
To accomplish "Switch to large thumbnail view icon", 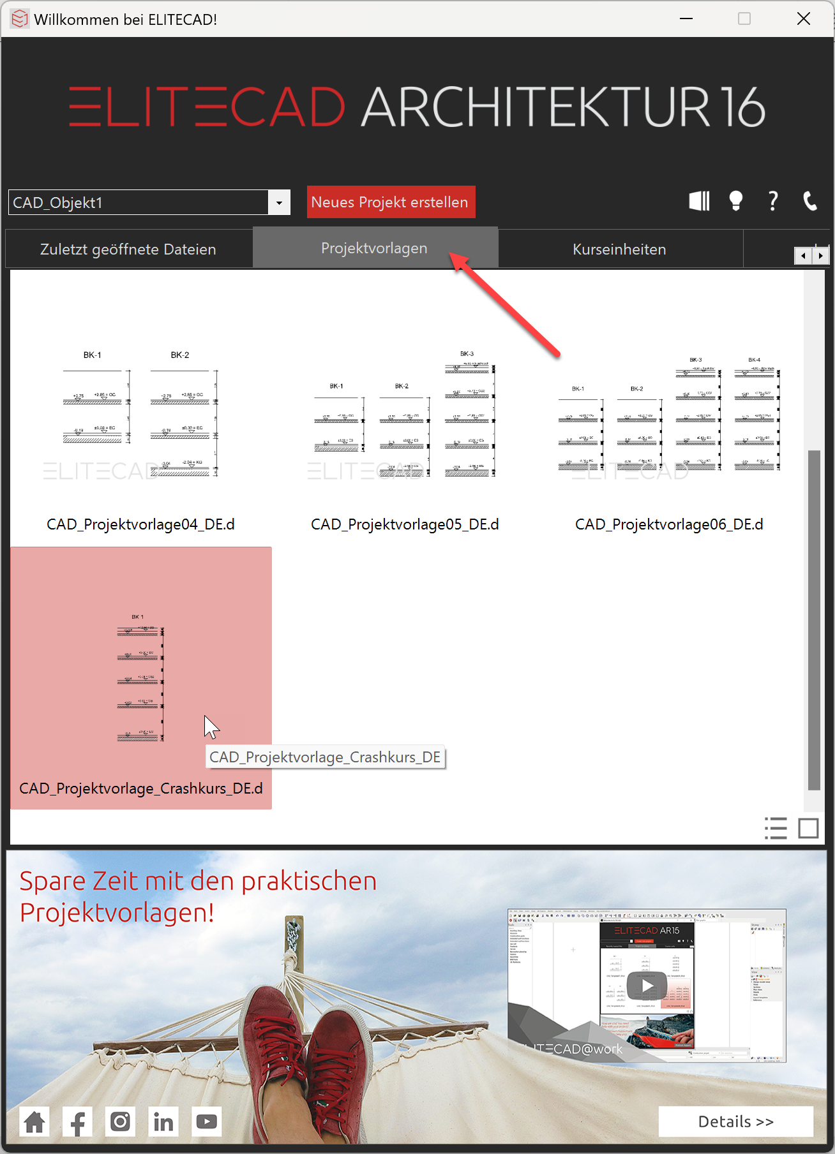I will [x=808, y=828].
